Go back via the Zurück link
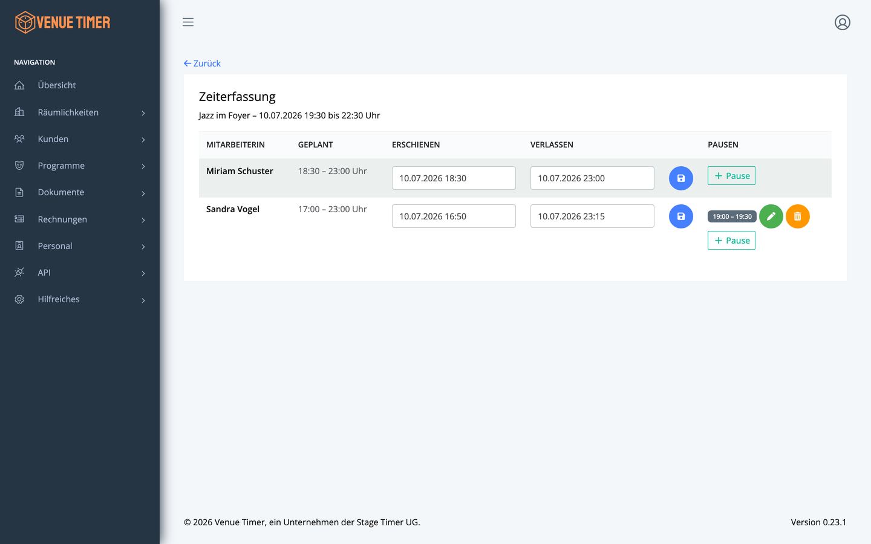871x544 pixels. click(202, 63)
